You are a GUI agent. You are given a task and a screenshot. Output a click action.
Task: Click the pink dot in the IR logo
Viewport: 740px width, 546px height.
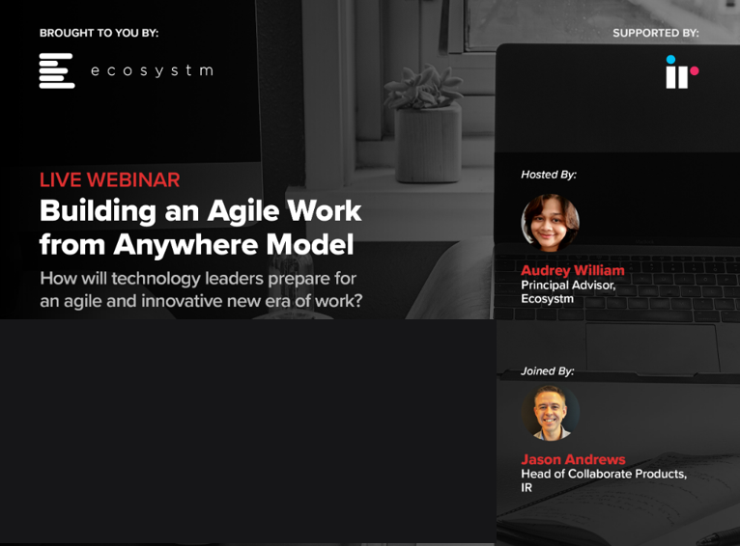tap(694, 70)
